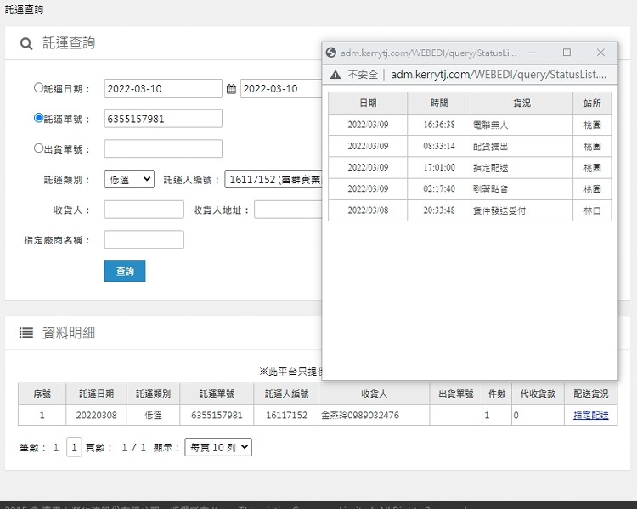Click the 16:36:38 time cell
This screenshot has width=637, height=509.
(439, 125)
